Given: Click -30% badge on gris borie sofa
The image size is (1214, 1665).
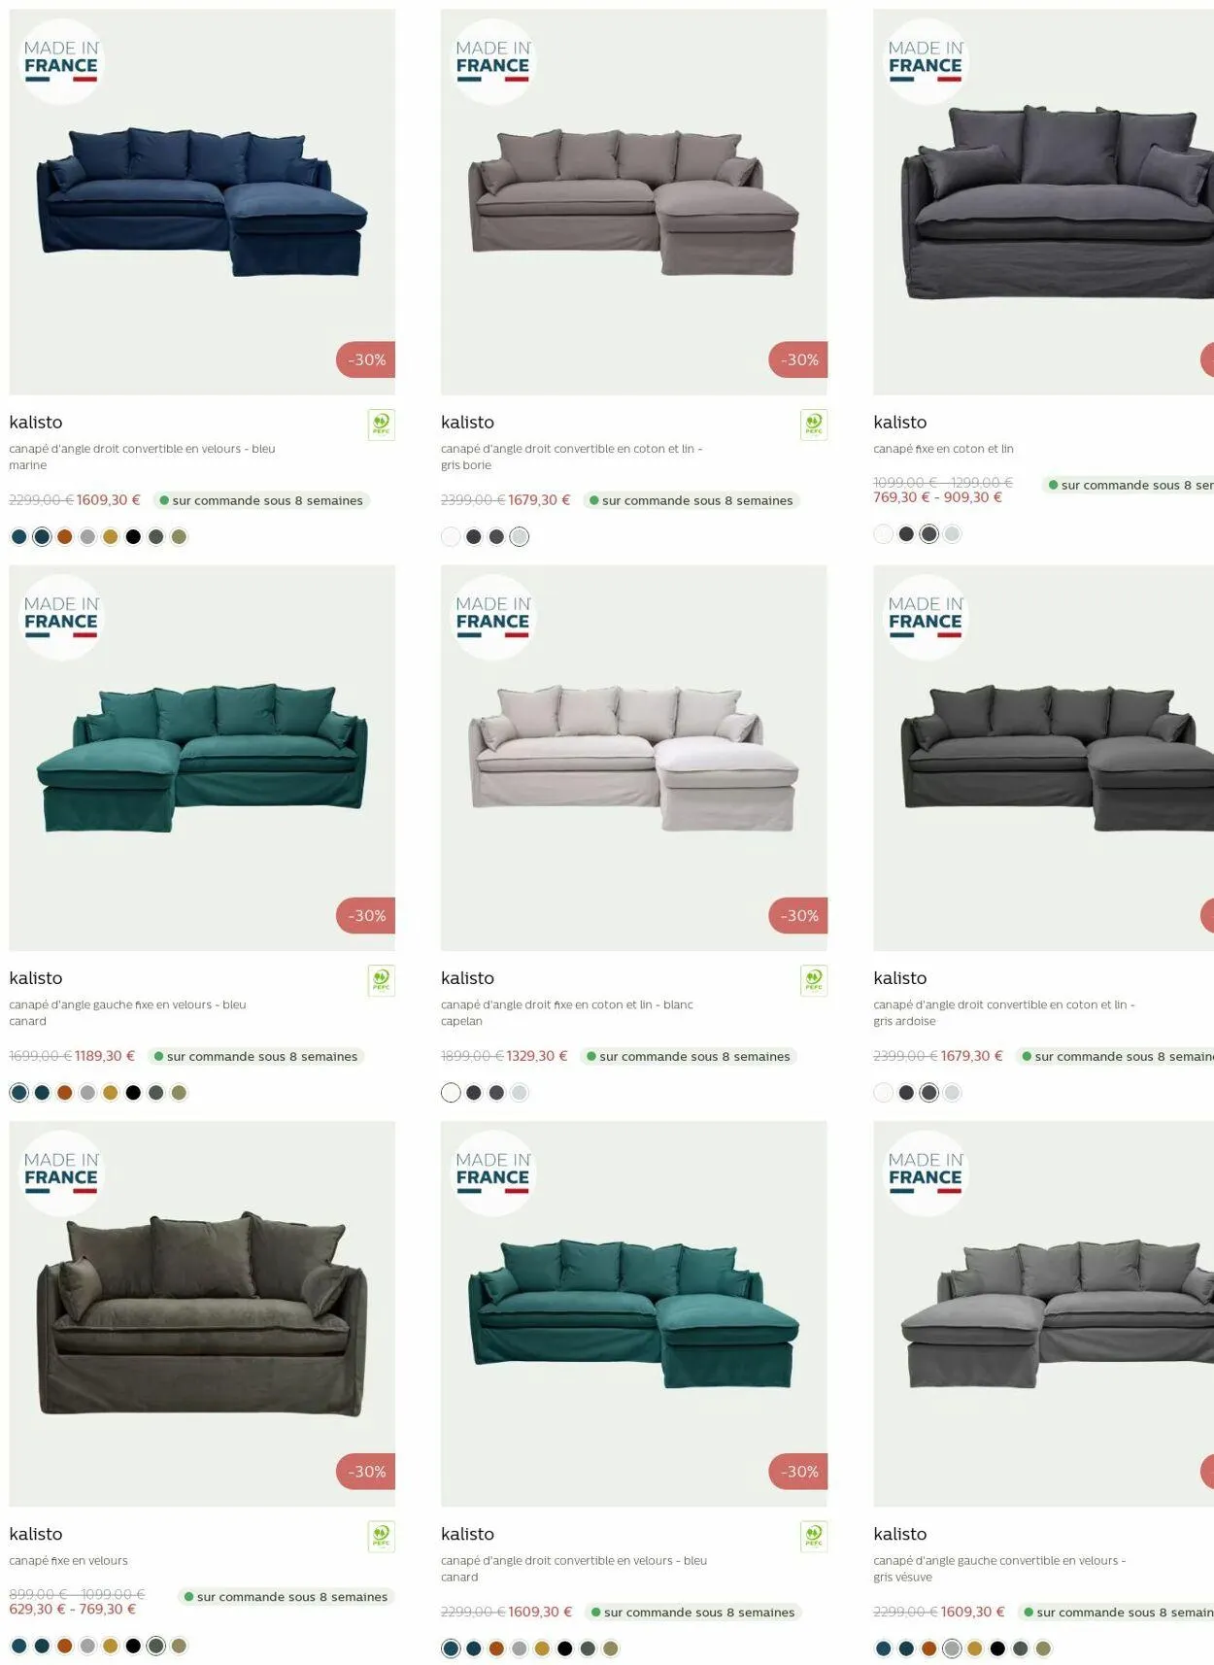Looking at the screenshot, I should coord(798,359).
